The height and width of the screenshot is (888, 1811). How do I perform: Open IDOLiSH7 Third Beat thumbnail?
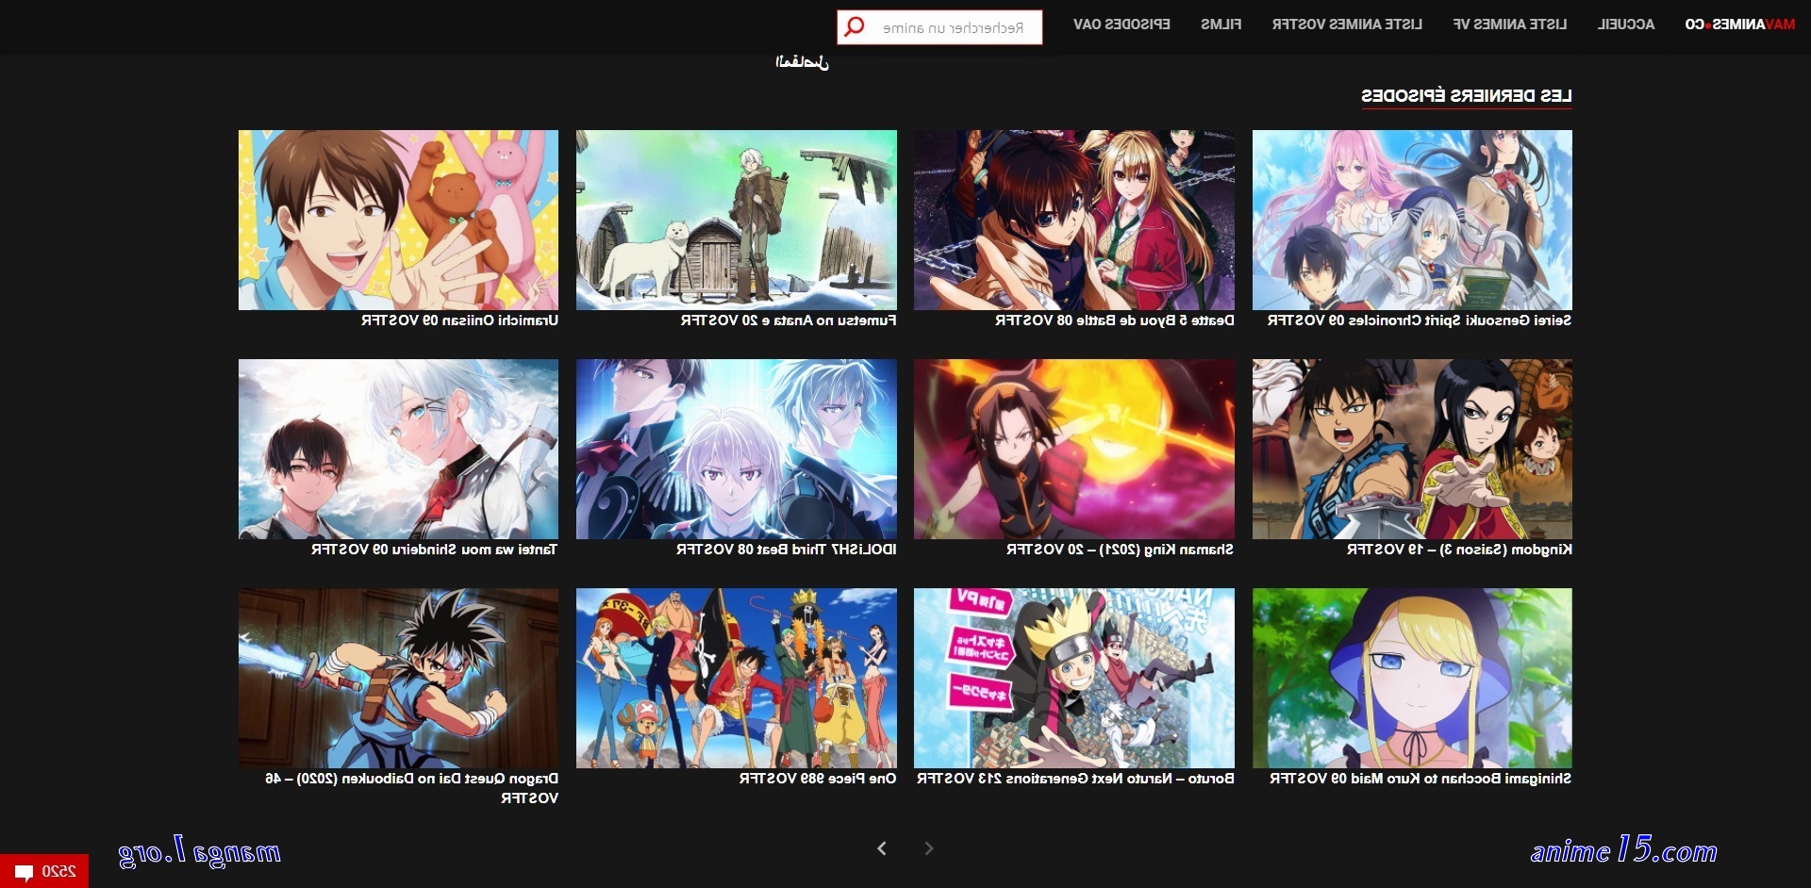pyautogui.click(x=736, y=449)
